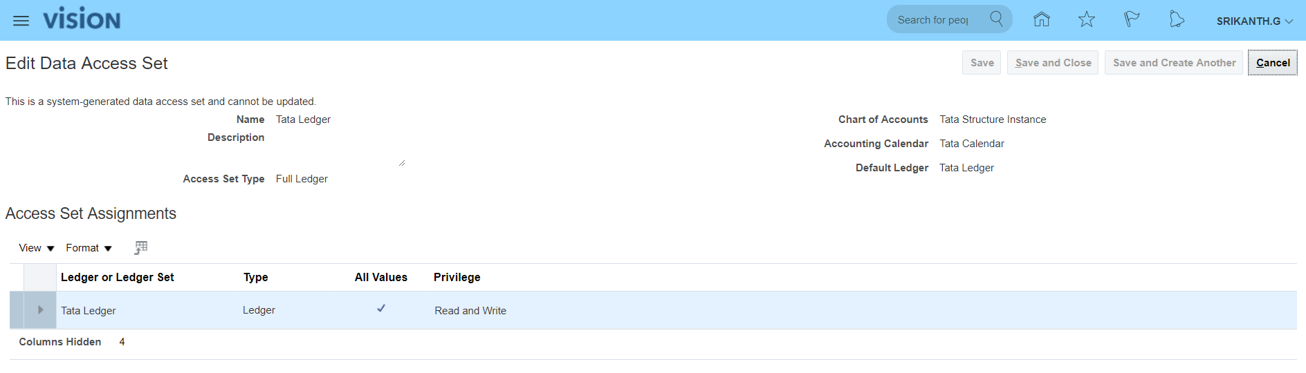1306x373 pixels.
Task: Toggle All Values checkmark for Tata Ledger
Action: pyautogui.click(x=381, y=309)
